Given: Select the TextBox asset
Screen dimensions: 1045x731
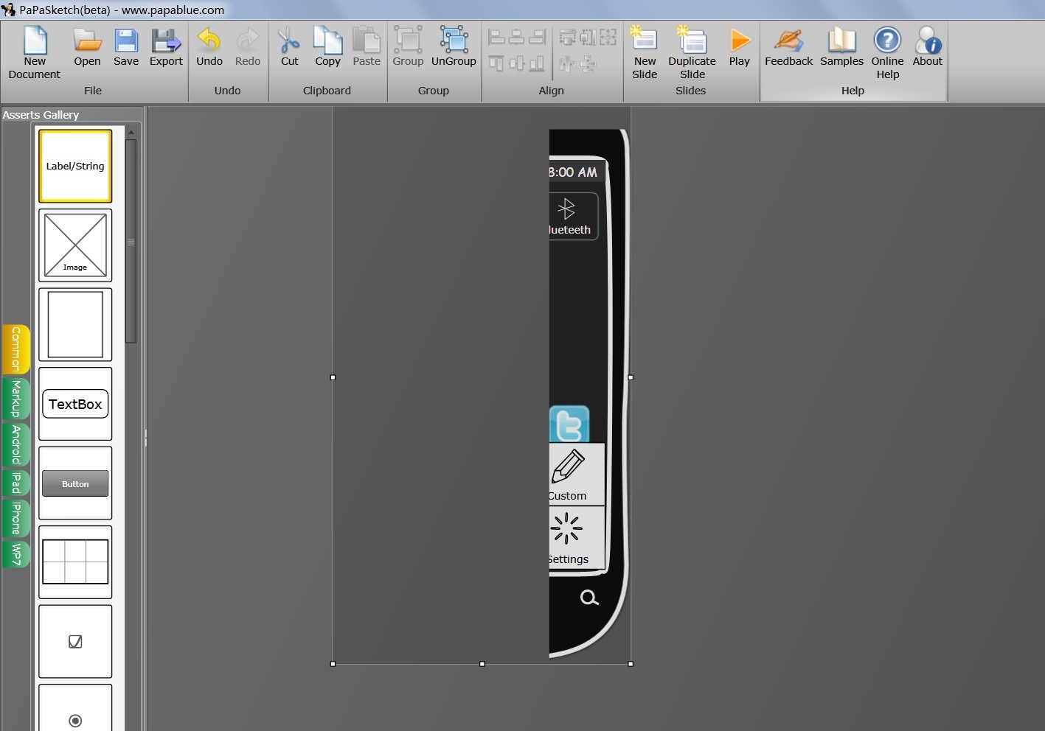Looking at the screenshot, I should [75, 404].
